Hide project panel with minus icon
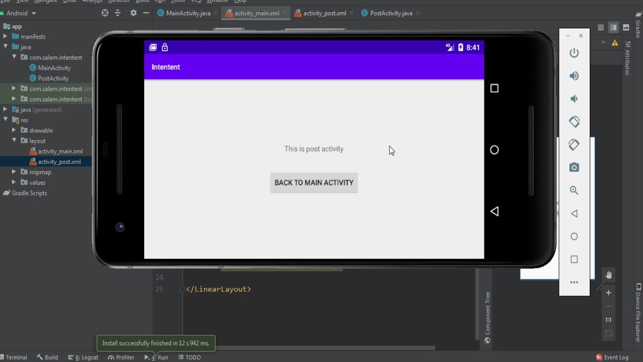This screenshot has height=362, width=643. pos(146,13)
